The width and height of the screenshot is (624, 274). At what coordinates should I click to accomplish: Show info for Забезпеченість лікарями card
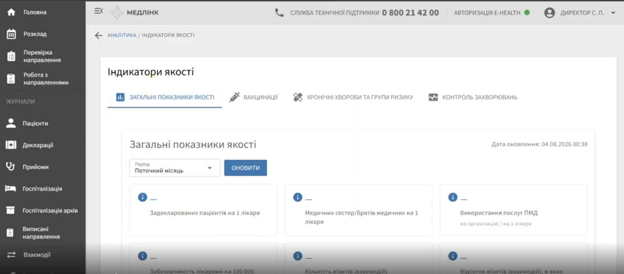pos(142,256)
